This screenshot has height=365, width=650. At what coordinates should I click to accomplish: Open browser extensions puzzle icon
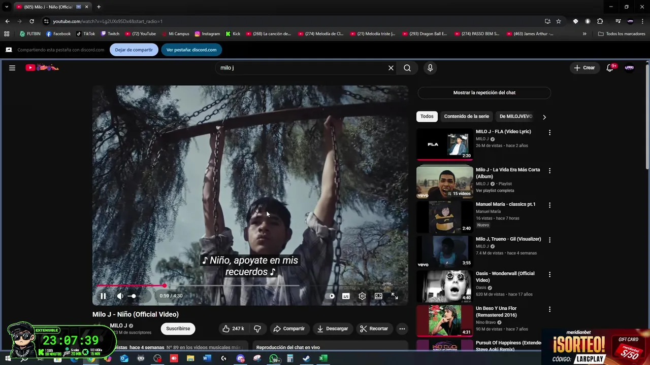click(x=600, y=21)
